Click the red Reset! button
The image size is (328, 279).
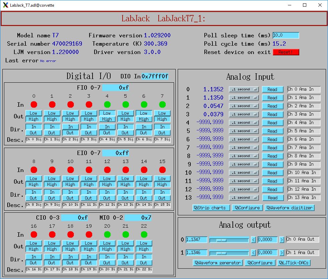(286, 52)
